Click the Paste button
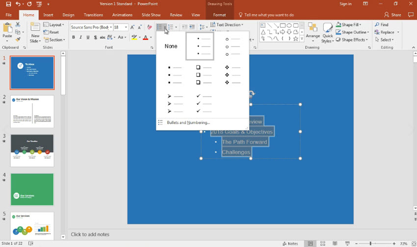Screen dimensions: 417x247 [7, 32]
